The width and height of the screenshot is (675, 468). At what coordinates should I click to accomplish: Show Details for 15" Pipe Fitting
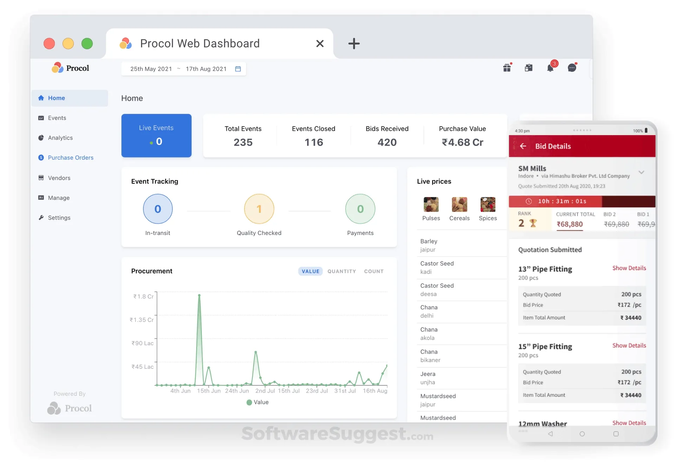tap(629, 346)
